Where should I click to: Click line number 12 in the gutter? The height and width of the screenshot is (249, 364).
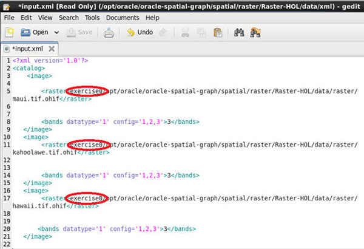(7, 160)
